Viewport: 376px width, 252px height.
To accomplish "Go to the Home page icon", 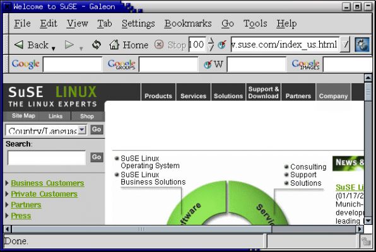I will point(114,45).
